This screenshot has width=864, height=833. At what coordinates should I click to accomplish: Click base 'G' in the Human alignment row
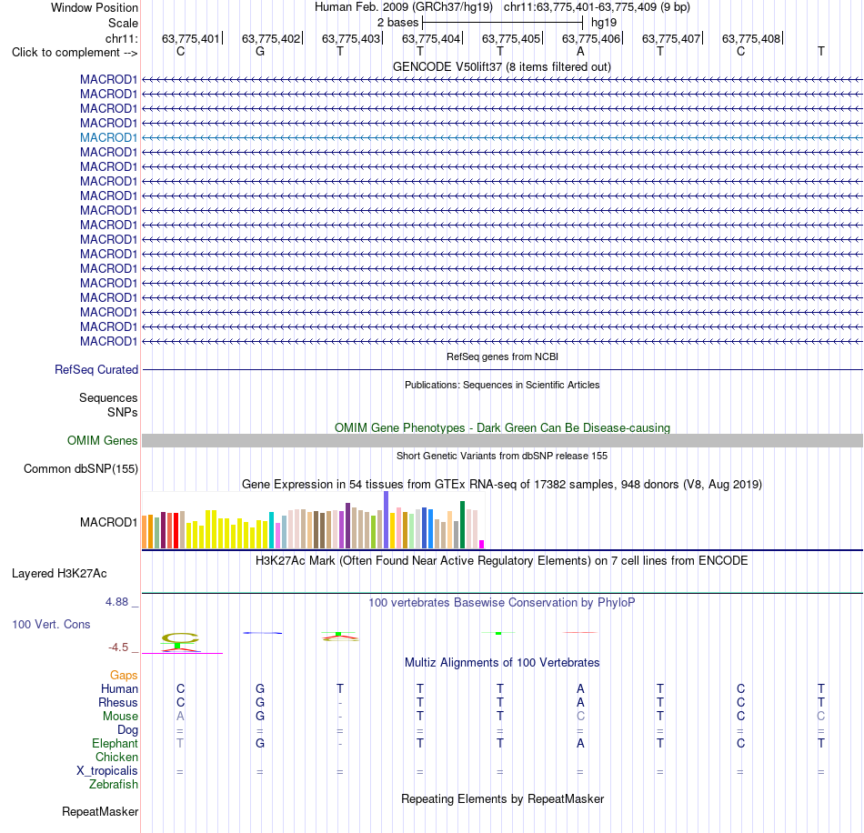tap(260, 688)
